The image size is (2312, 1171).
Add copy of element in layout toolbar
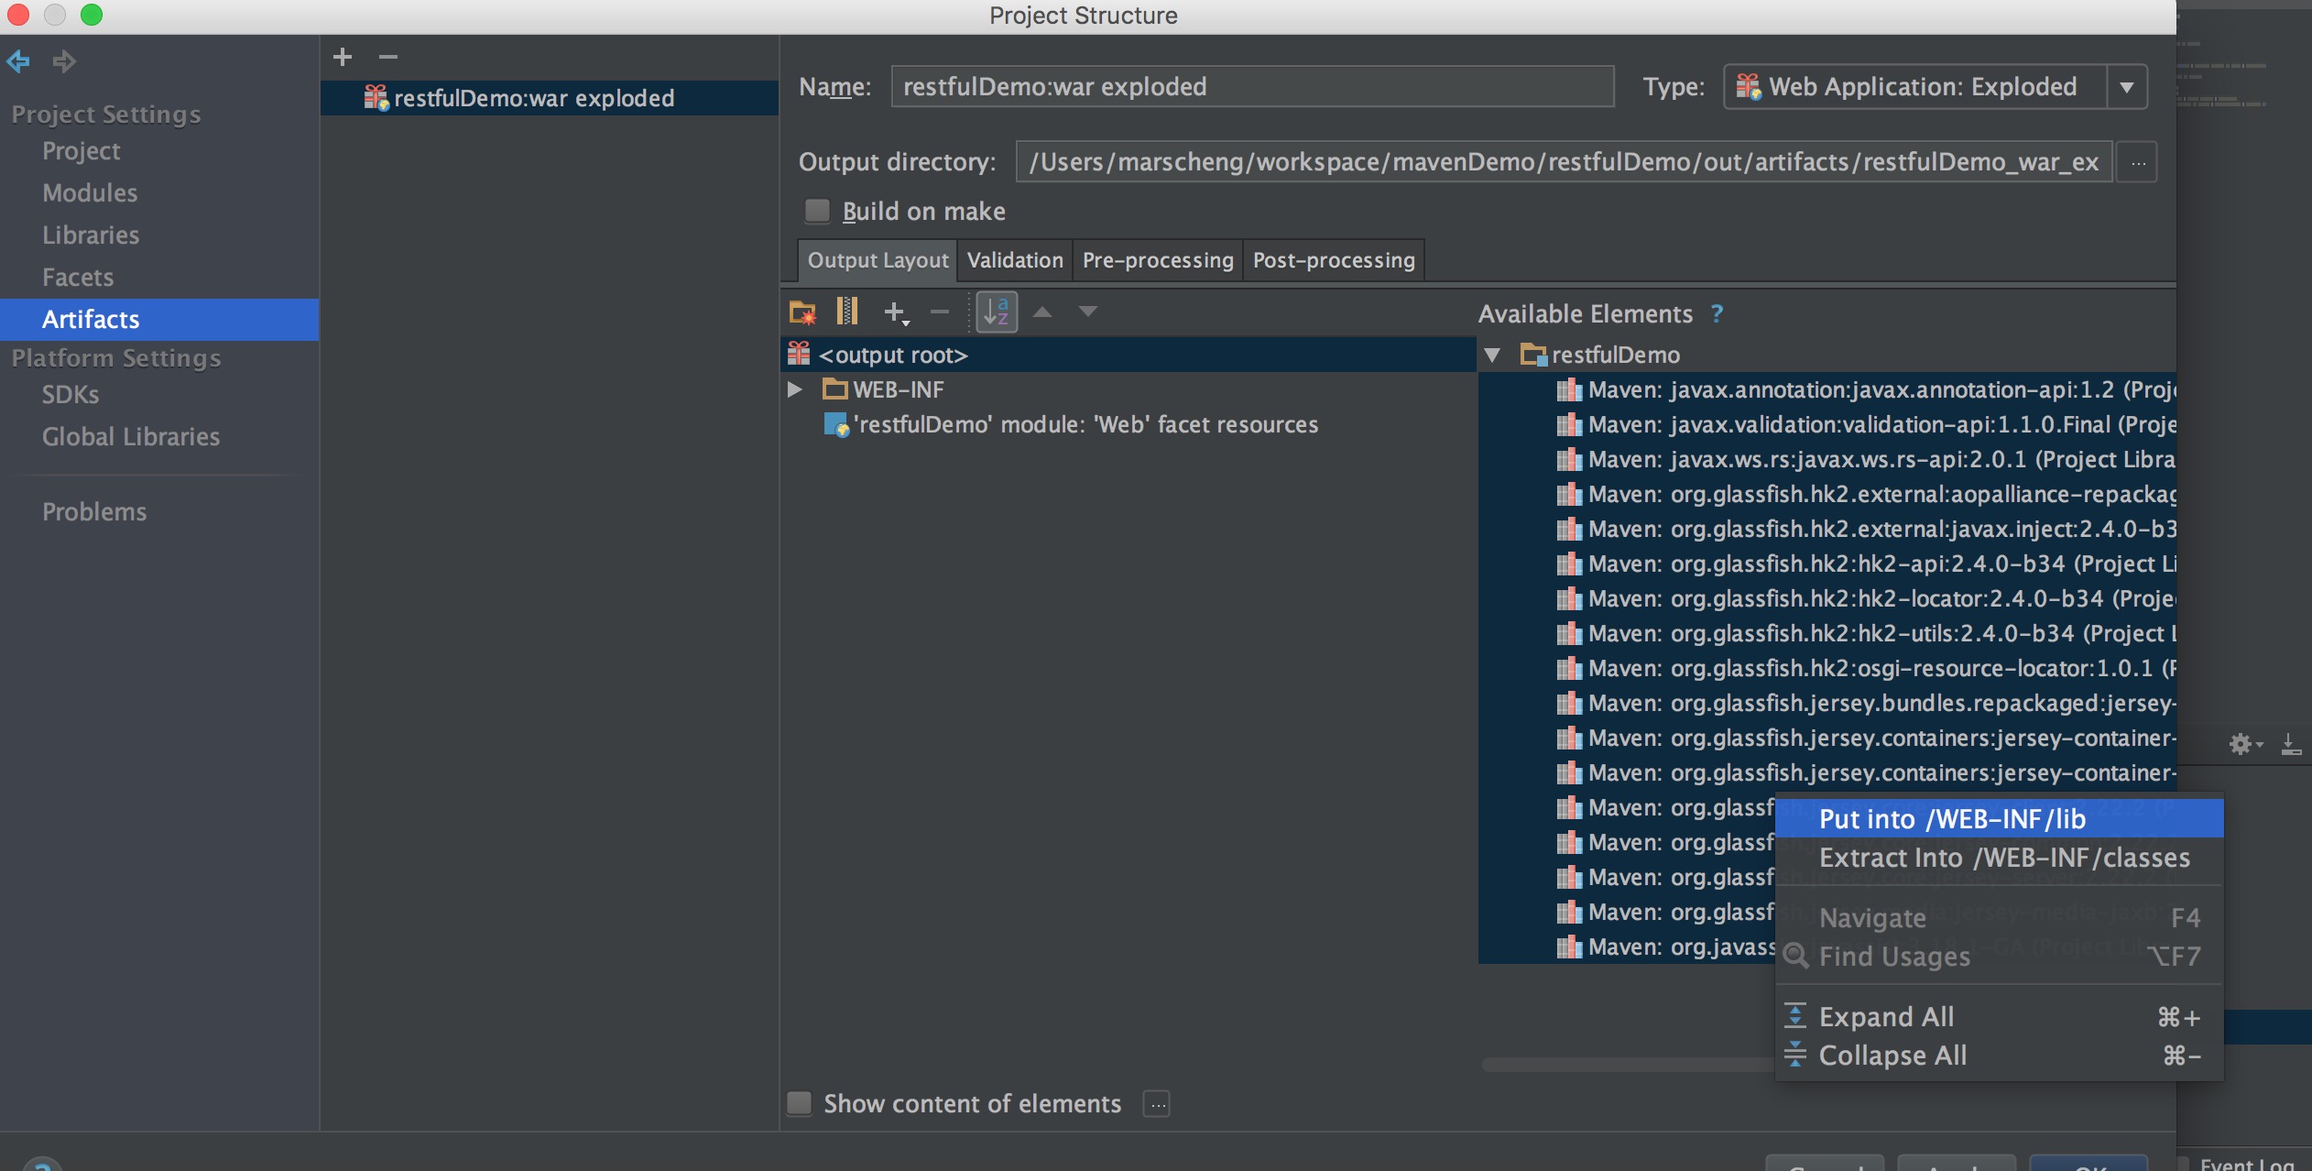tap(896, 312)
